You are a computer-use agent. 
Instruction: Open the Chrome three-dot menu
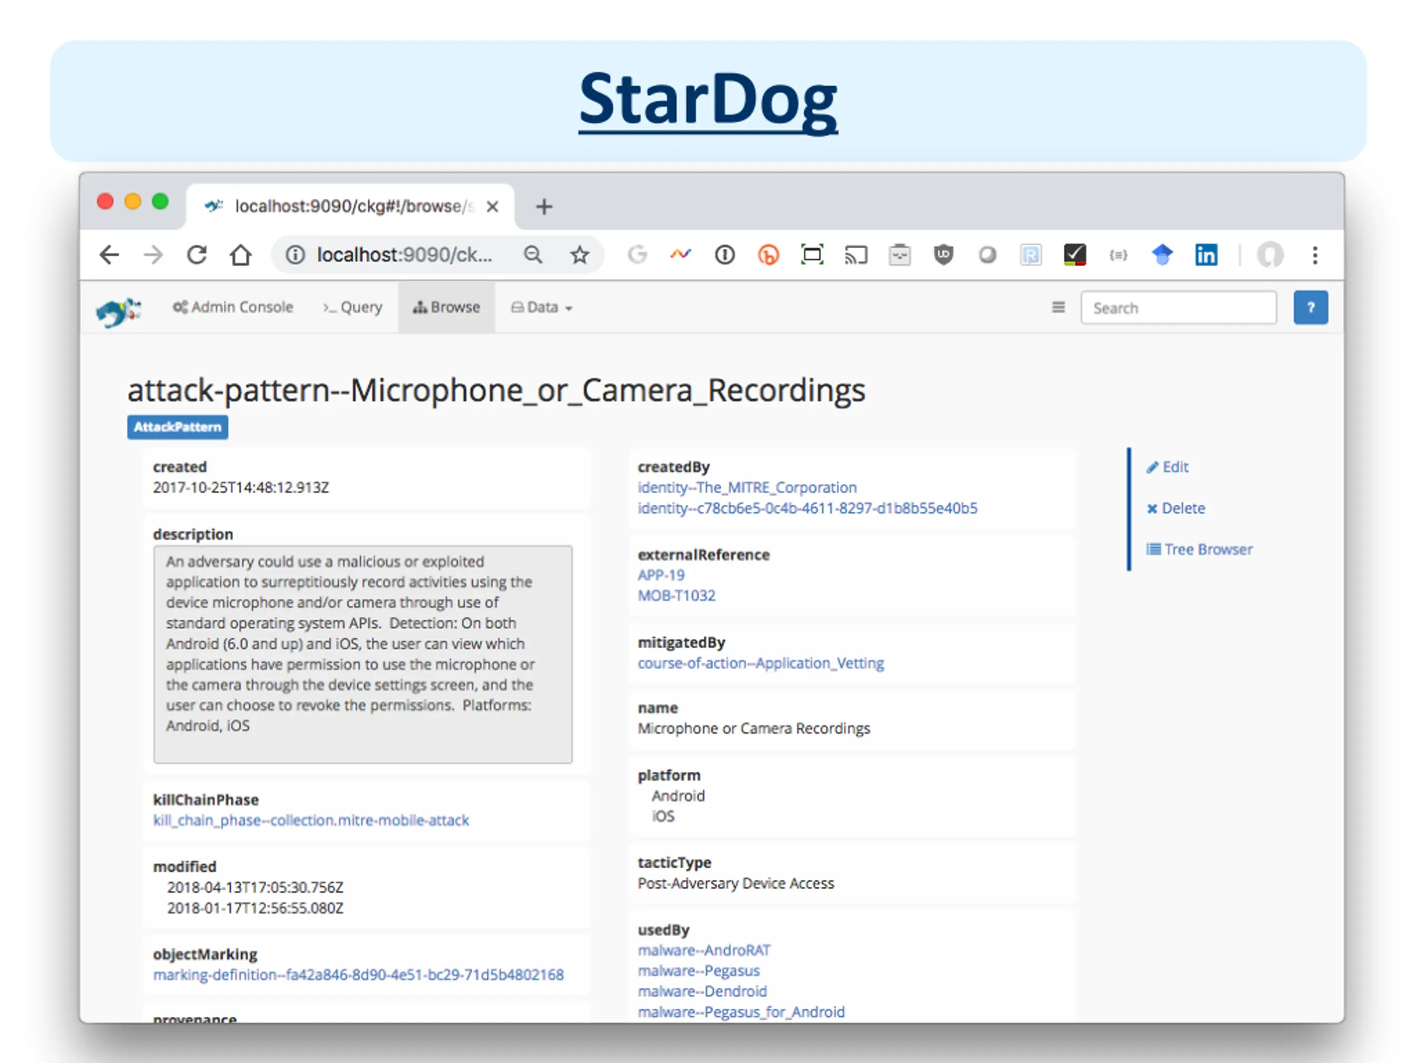tap(1315, 255)
